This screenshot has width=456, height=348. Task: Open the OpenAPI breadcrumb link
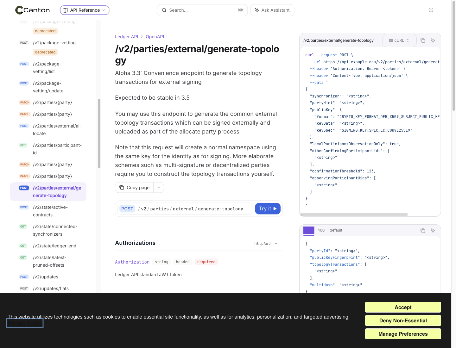[155, 37]
